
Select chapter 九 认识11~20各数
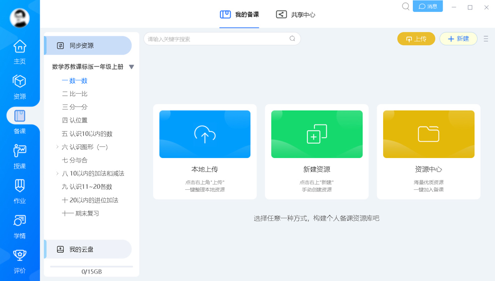(x=87, y=187)
